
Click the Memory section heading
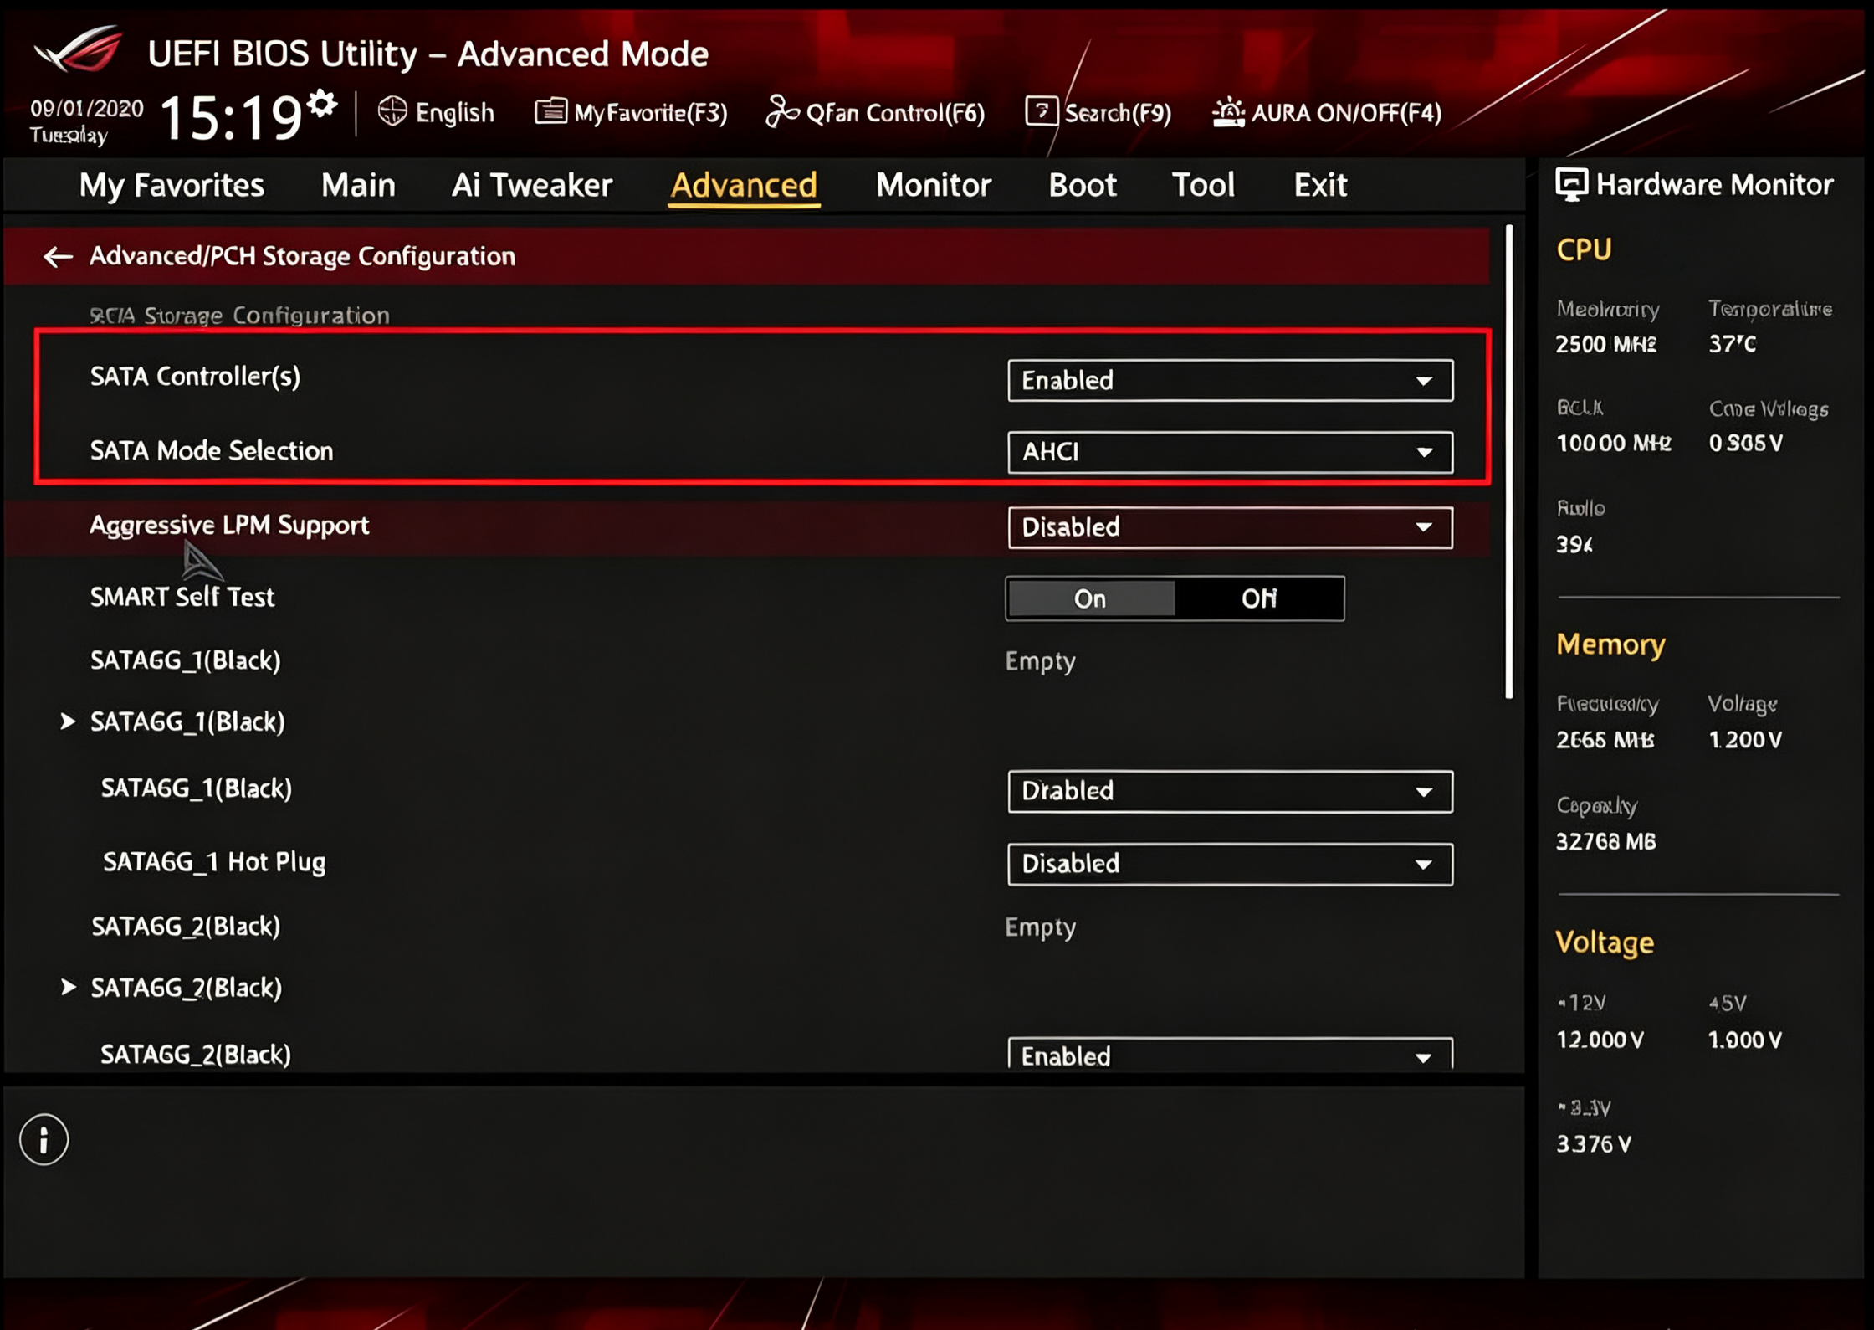click(x=1610, y=644)
